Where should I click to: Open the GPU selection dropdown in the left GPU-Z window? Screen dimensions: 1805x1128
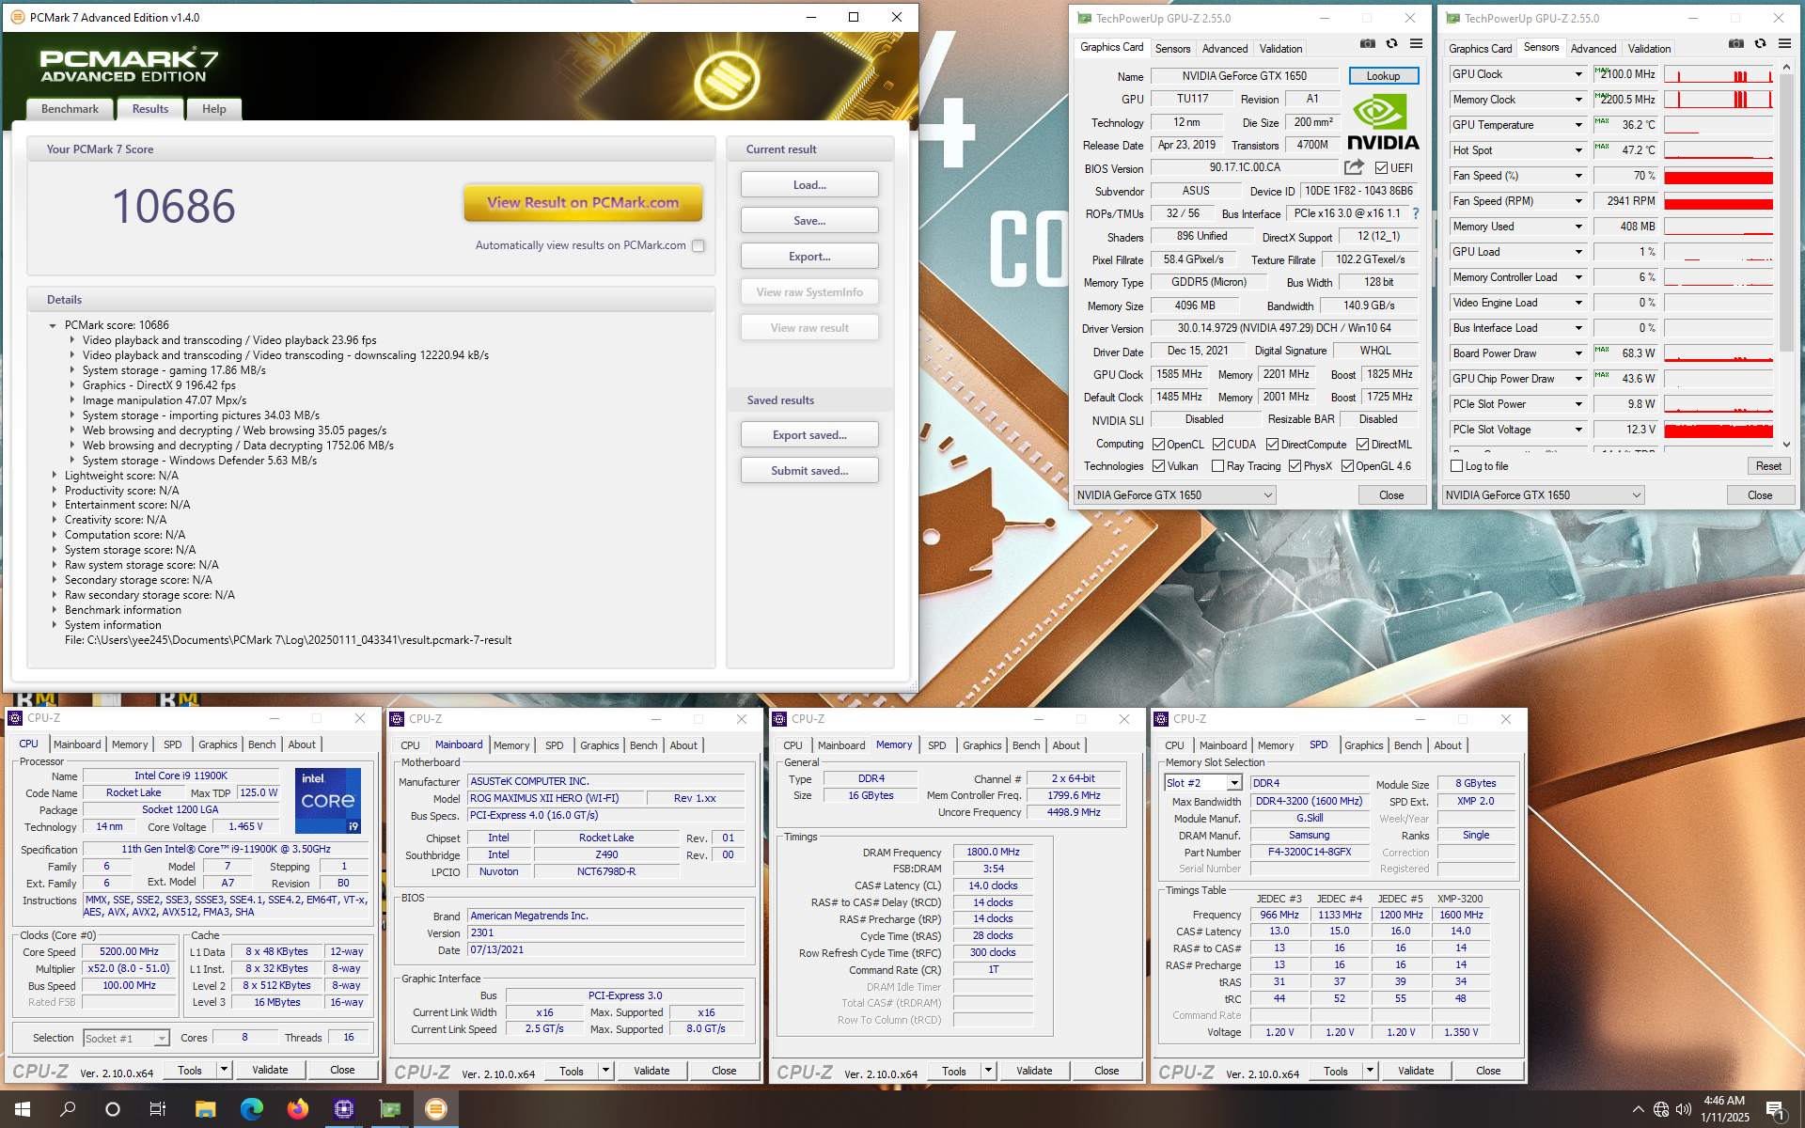click(1175, 495)
